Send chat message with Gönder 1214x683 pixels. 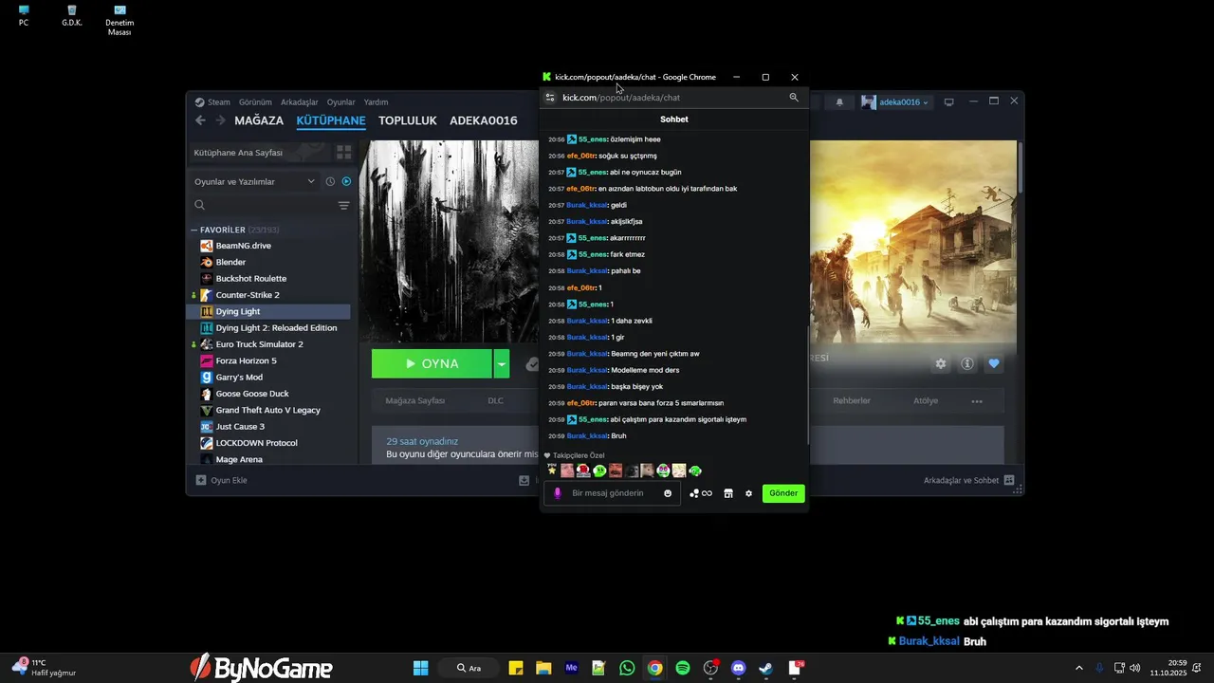(x=783, y=493)
